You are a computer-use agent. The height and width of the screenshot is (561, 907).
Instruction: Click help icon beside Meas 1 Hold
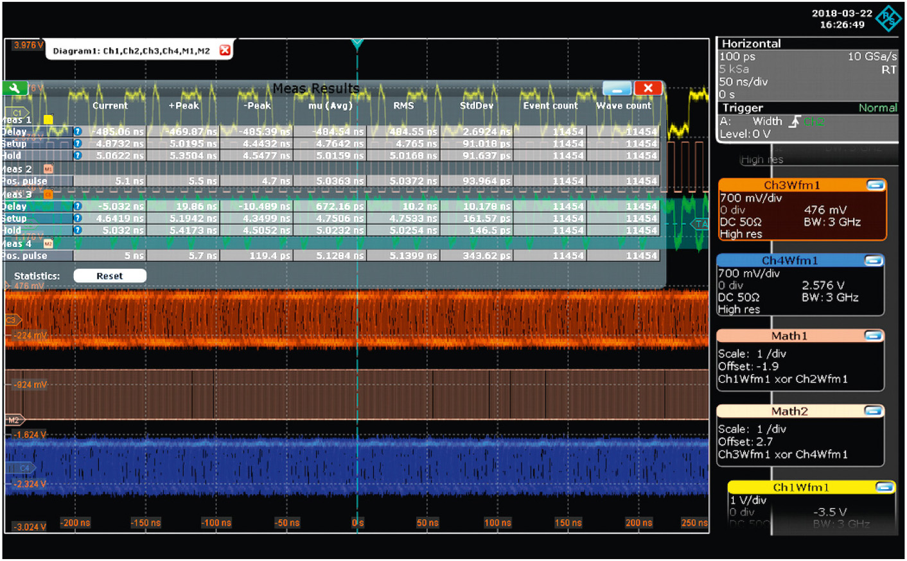pos(78,155)
